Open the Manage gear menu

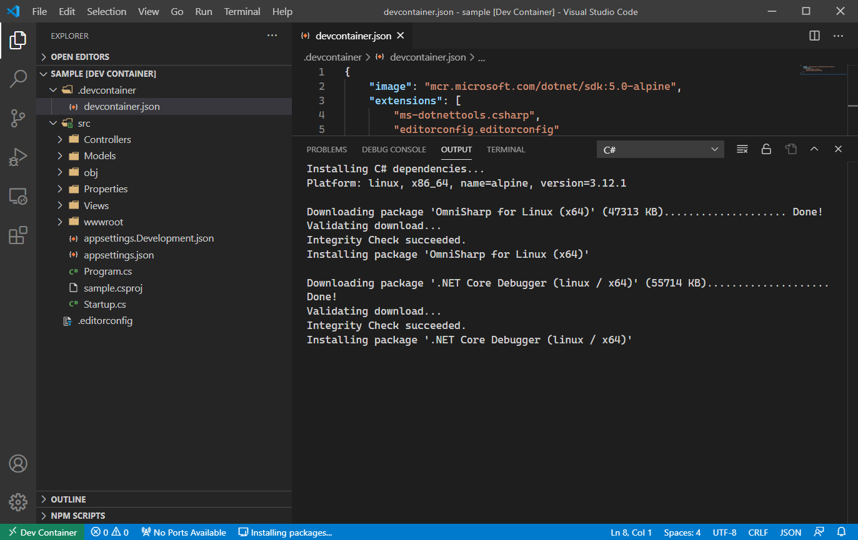18,502
